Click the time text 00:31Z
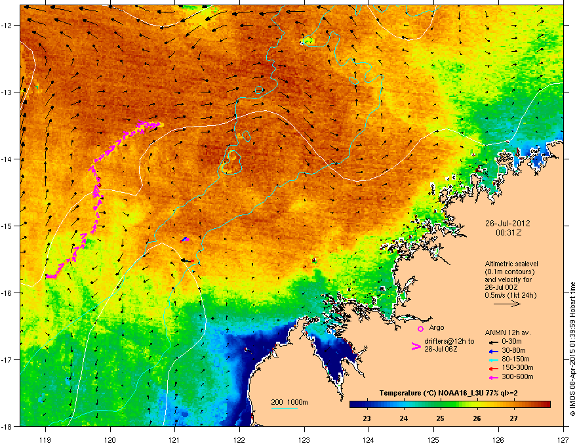The height and width of the screenshot is (446, 577). [508, 233]
